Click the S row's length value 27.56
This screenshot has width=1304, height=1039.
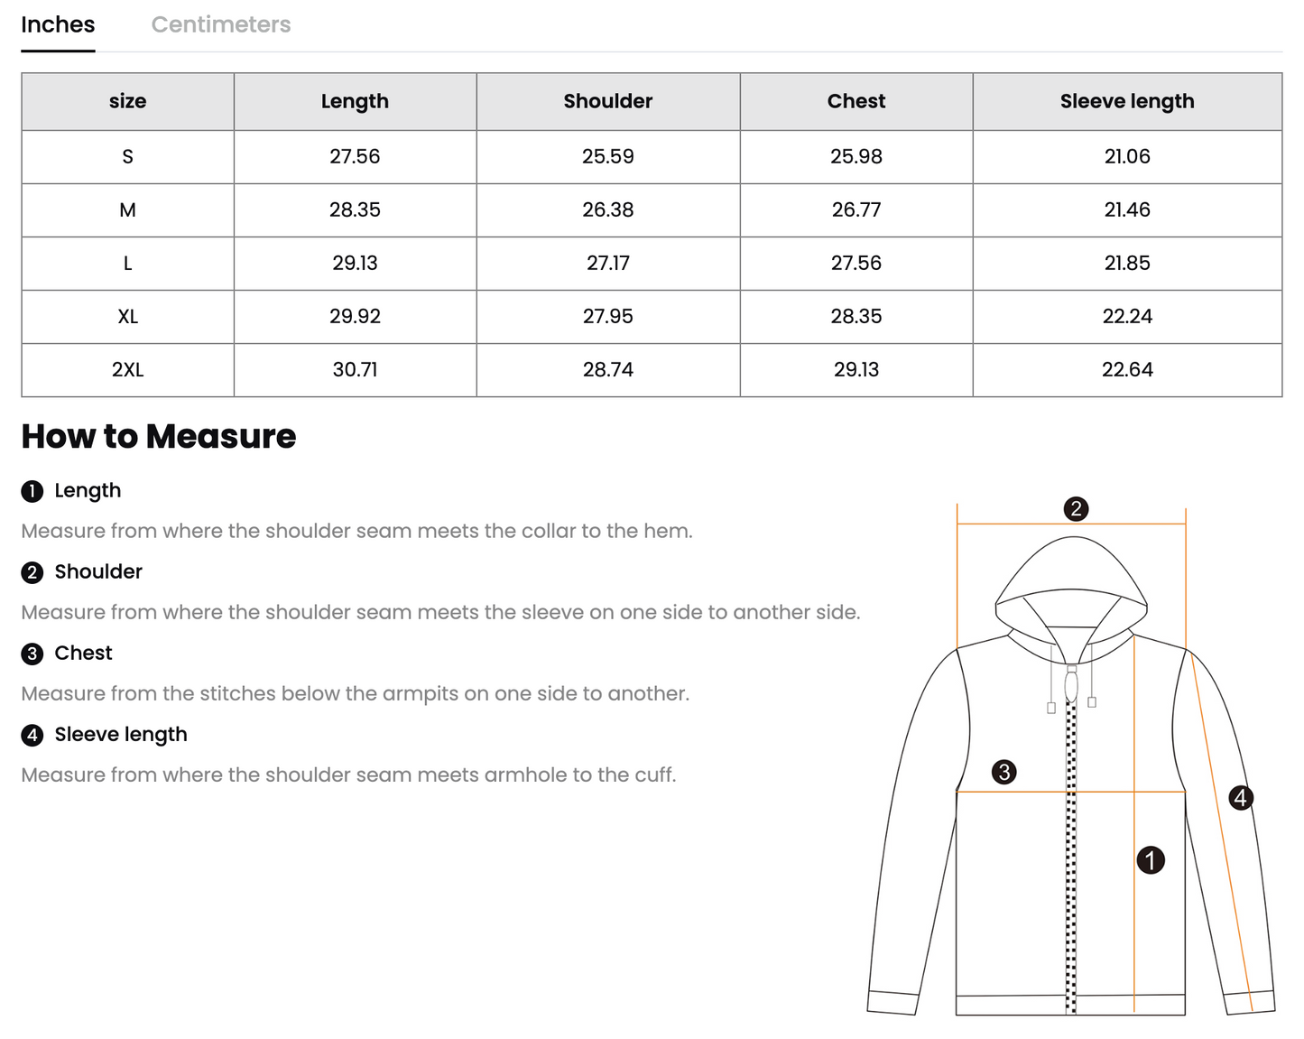[355, 156]
